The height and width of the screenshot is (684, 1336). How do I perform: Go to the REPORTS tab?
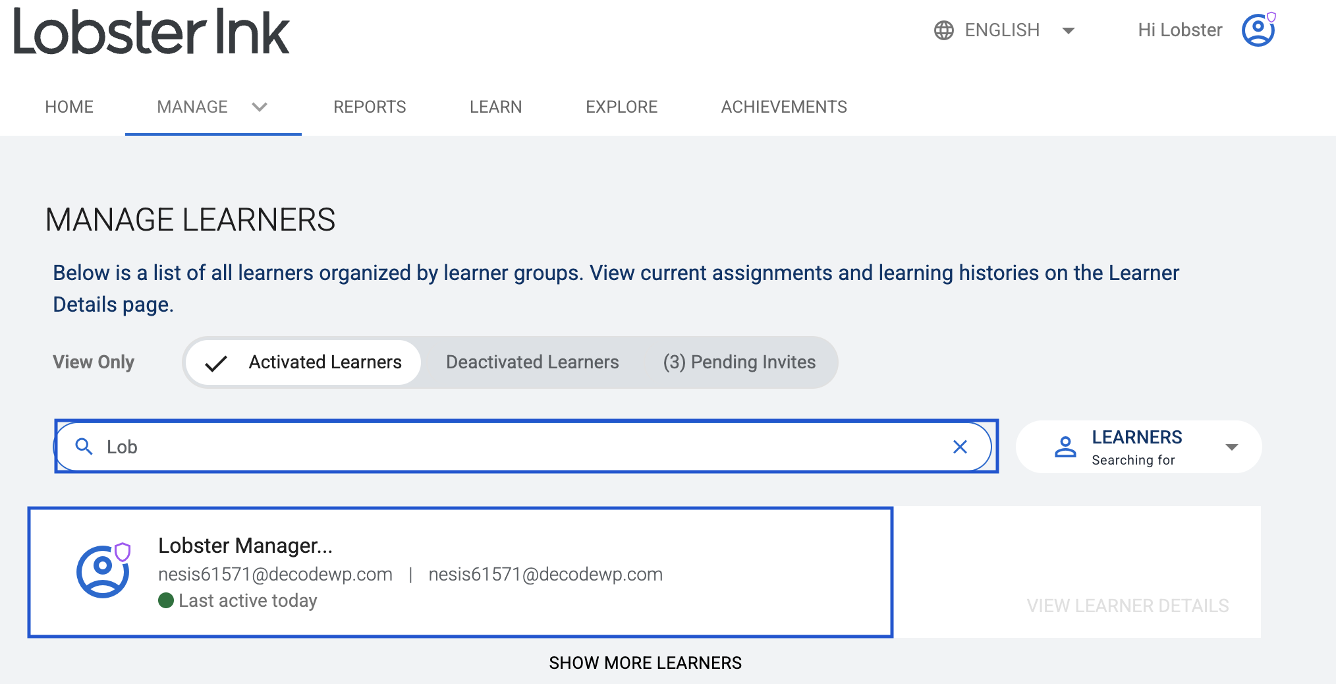[x=370, y=107]
